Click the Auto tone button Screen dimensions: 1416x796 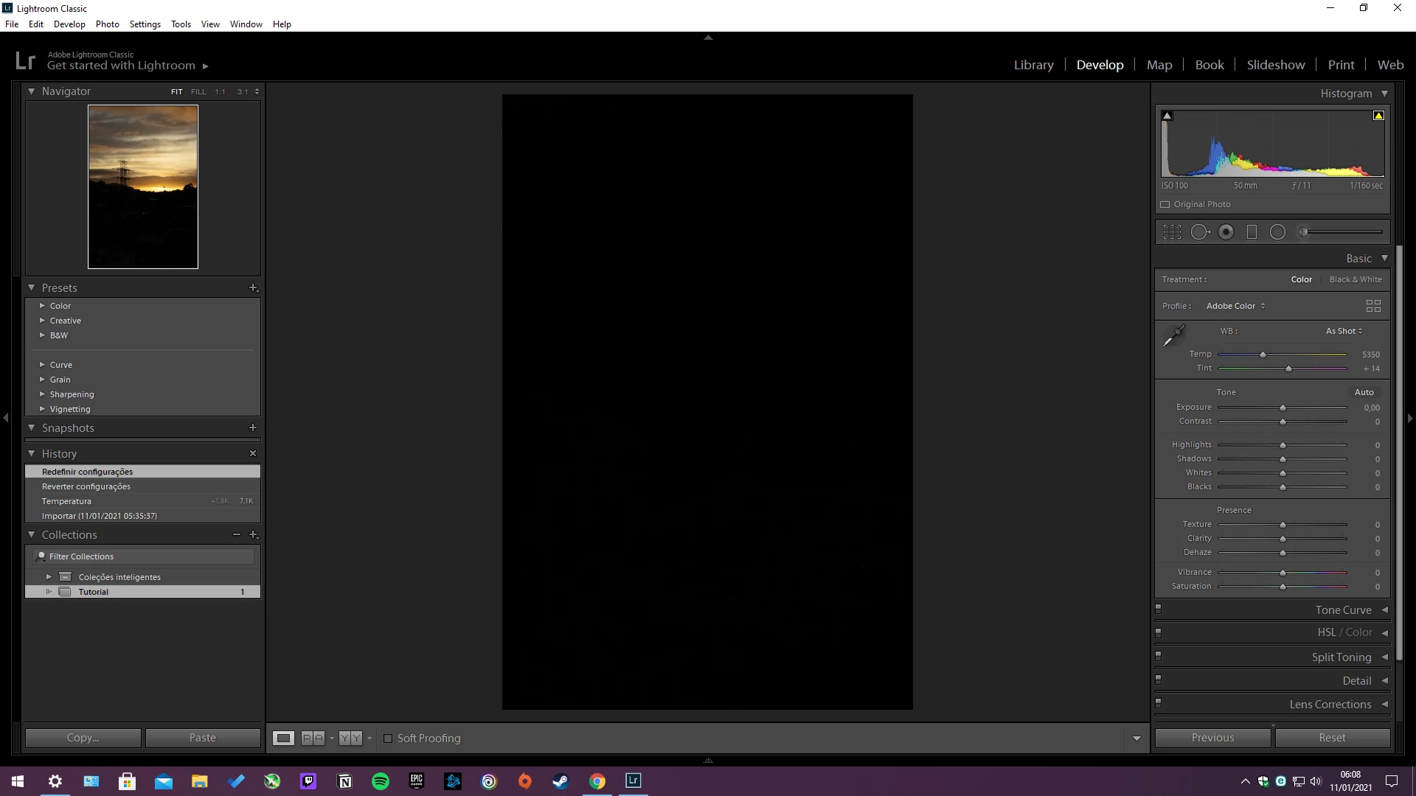1364,392
